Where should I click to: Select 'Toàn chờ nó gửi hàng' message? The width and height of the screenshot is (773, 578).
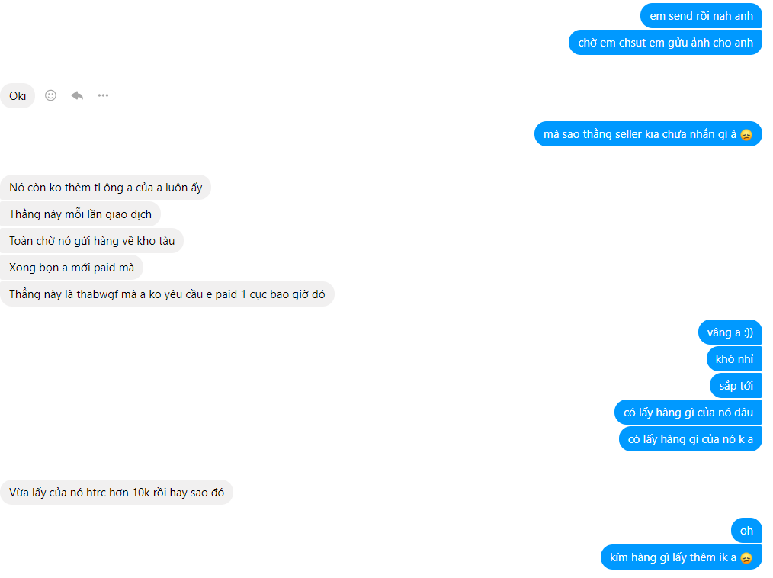91,241
